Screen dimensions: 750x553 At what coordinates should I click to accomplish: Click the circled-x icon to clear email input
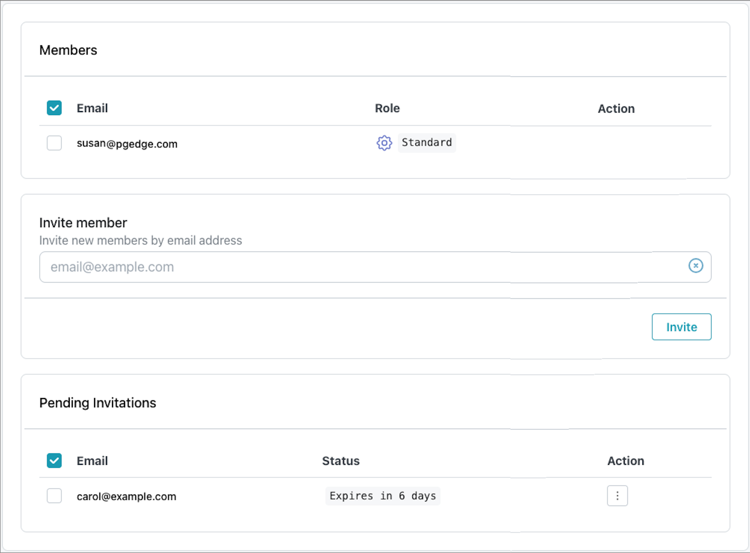[x=696, y=266]
